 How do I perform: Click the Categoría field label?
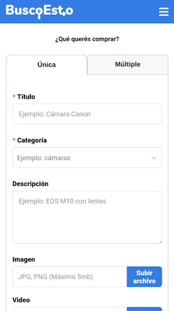(32, 140)
